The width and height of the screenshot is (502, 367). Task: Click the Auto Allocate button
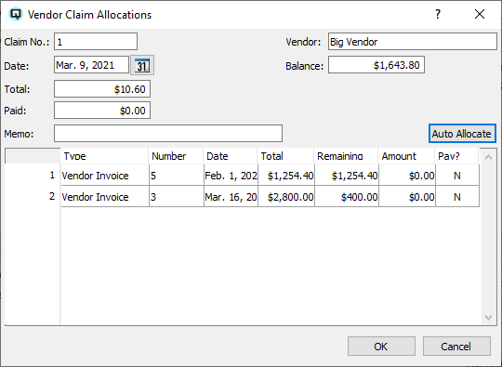462,134
